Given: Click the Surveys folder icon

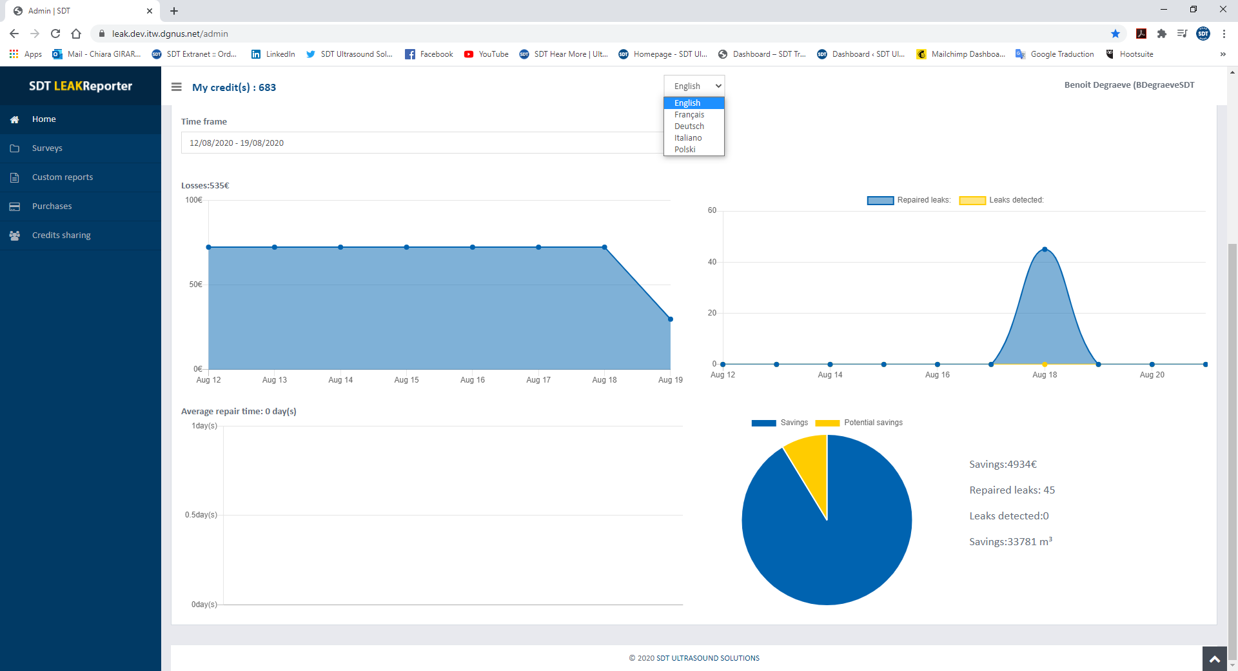Looking at the screenshot, I should (15, 148).
